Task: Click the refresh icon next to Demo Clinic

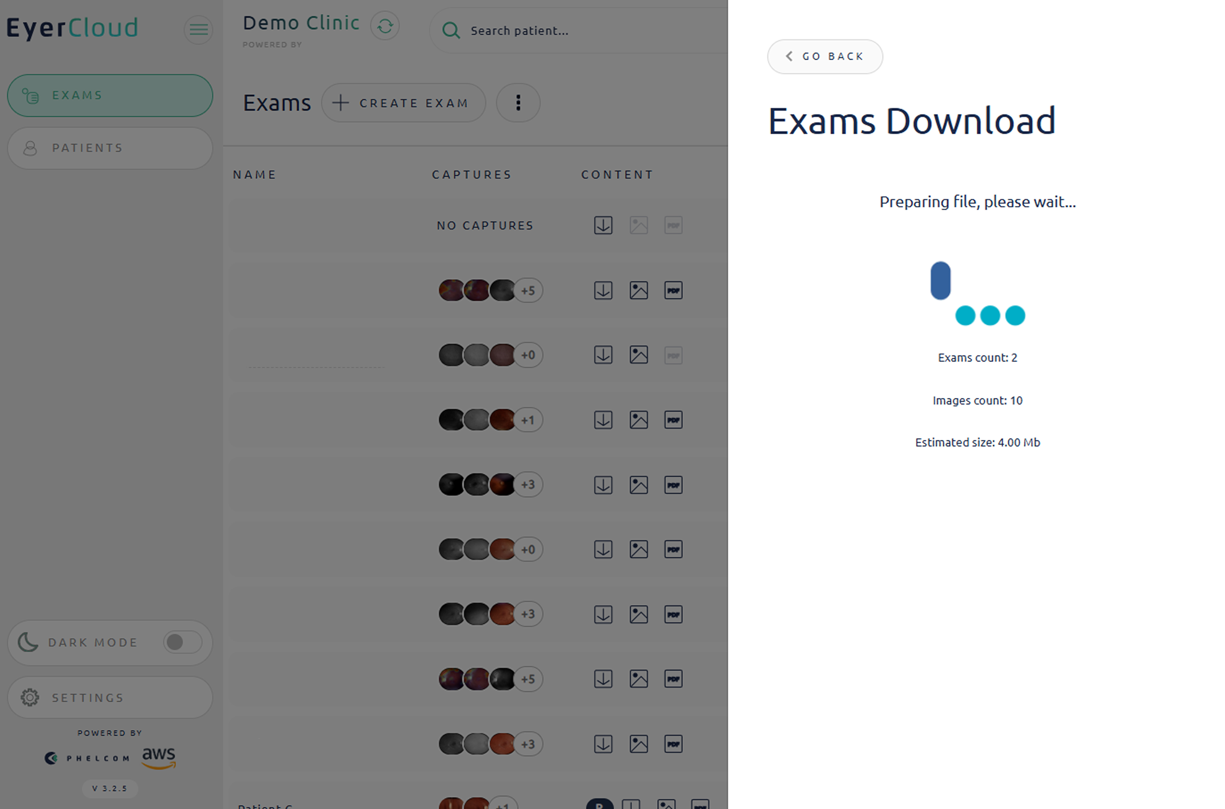Action: point(385,26)
